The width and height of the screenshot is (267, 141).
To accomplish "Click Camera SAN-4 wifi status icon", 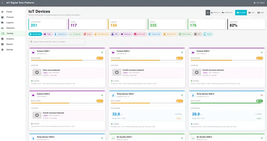I will [102, 95].
